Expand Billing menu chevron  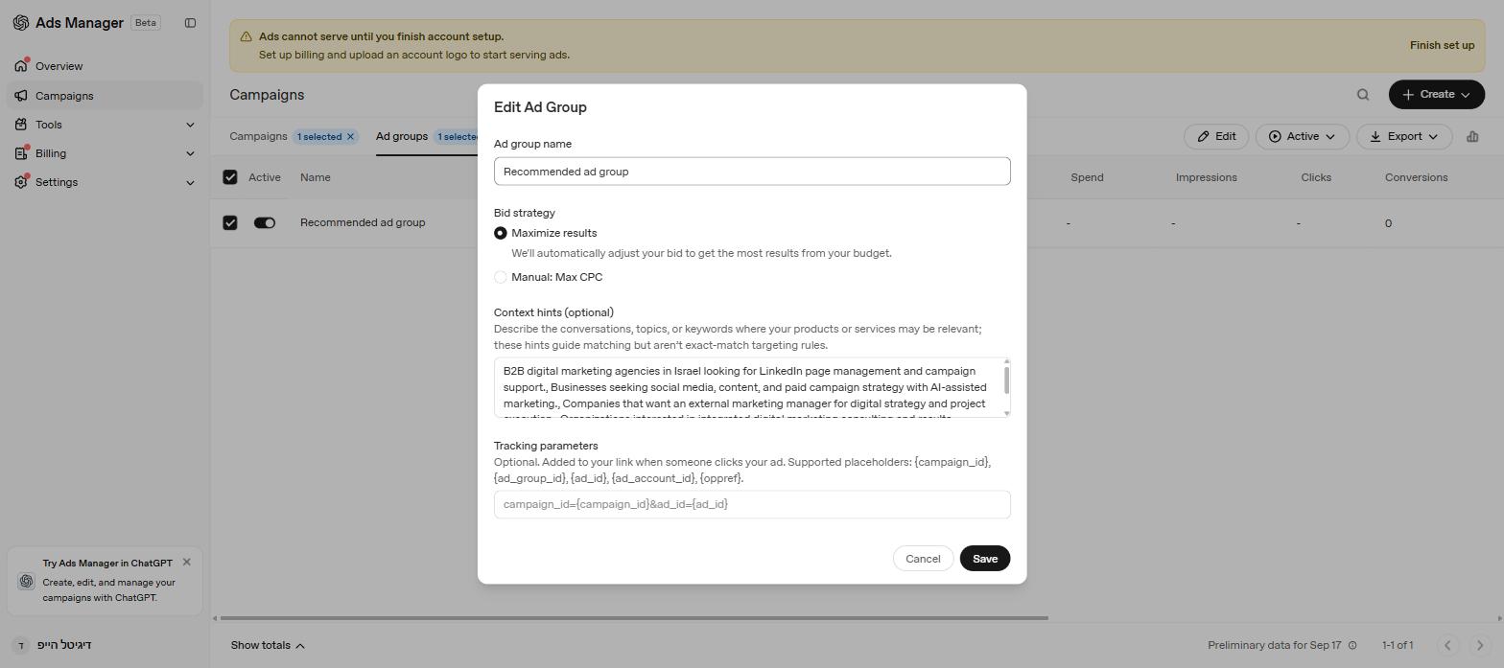(190, 153)
